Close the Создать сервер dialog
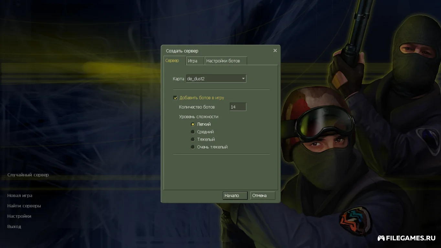Image resolution: width=441 pixels, height=248 pixels. coord(275,51)
